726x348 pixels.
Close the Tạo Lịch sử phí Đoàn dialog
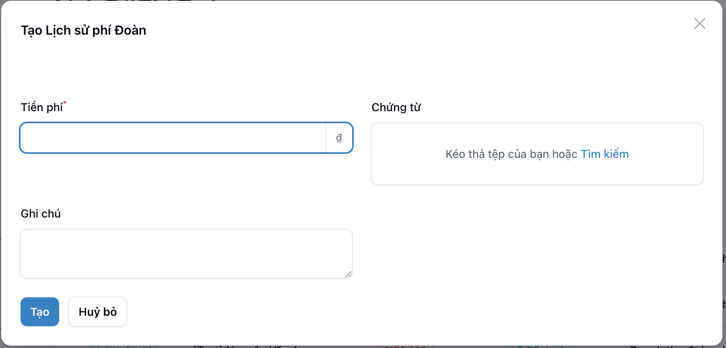699,23
